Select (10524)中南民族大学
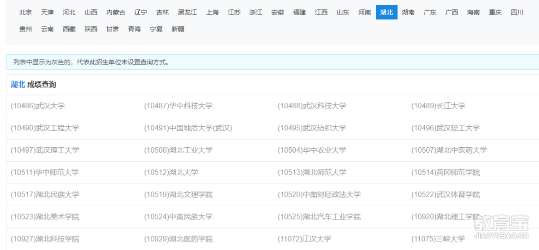The height and width of the screenshot is (250, 539). [178, 217]
